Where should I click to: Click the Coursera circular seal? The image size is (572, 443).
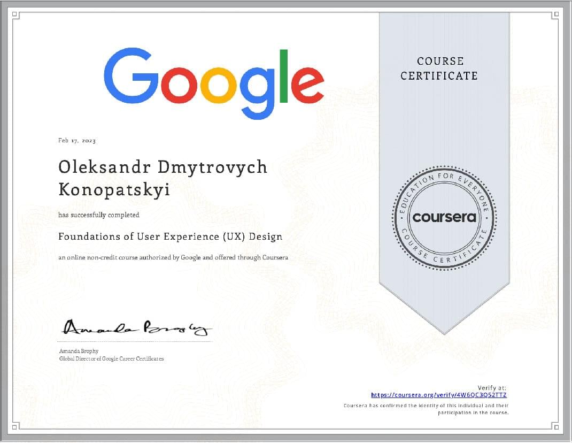444,217
